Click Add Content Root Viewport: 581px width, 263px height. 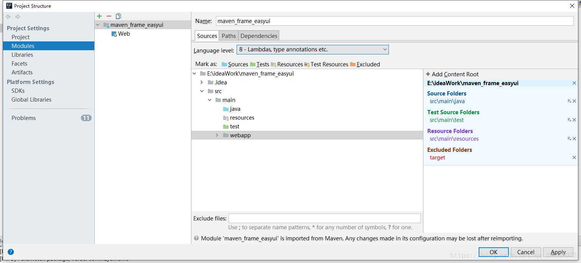[x=453, y=74]
